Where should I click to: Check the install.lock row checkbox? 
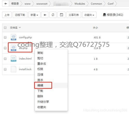[5, 69]
